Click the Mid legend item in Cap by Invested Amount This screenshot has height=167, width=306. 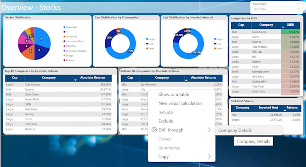click(x=217, y=44)
